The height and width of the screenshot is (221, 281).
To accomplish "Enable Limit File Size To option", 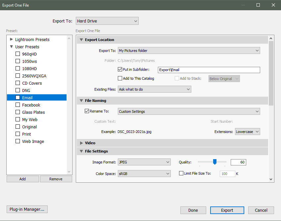I will pyautogui.click(x=181, y=173).
